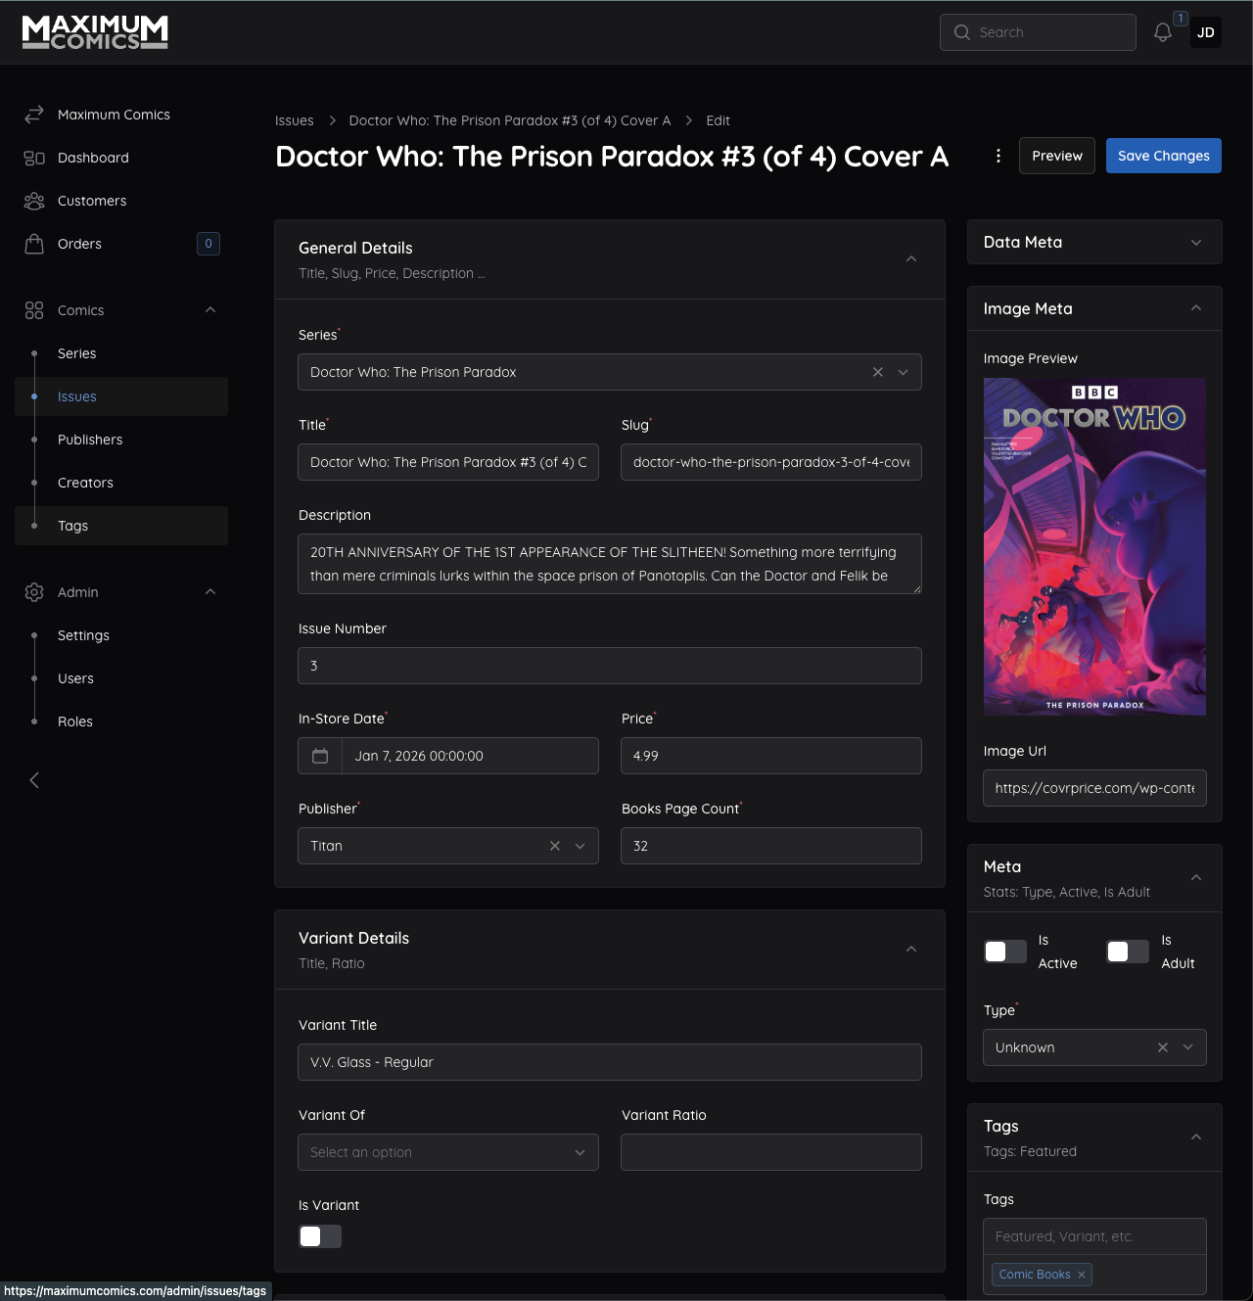Click the calendar icon for In-Store Date
The image size is (1253, 1301).
click(x=320, y=756)
